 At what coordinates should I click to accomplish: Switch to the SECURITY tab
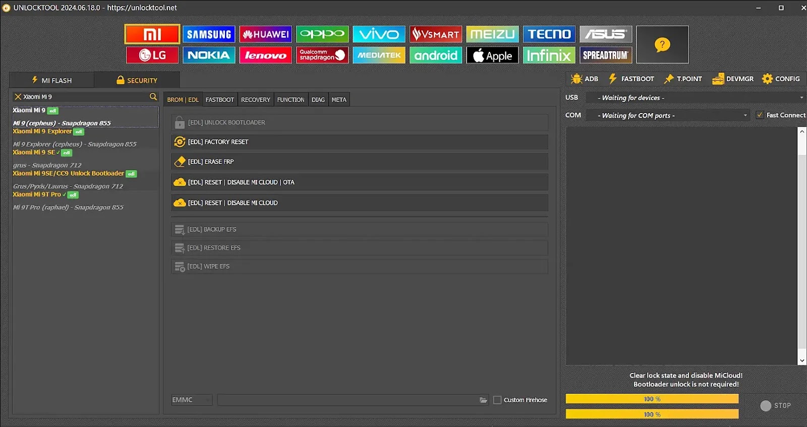pos(137,80)
